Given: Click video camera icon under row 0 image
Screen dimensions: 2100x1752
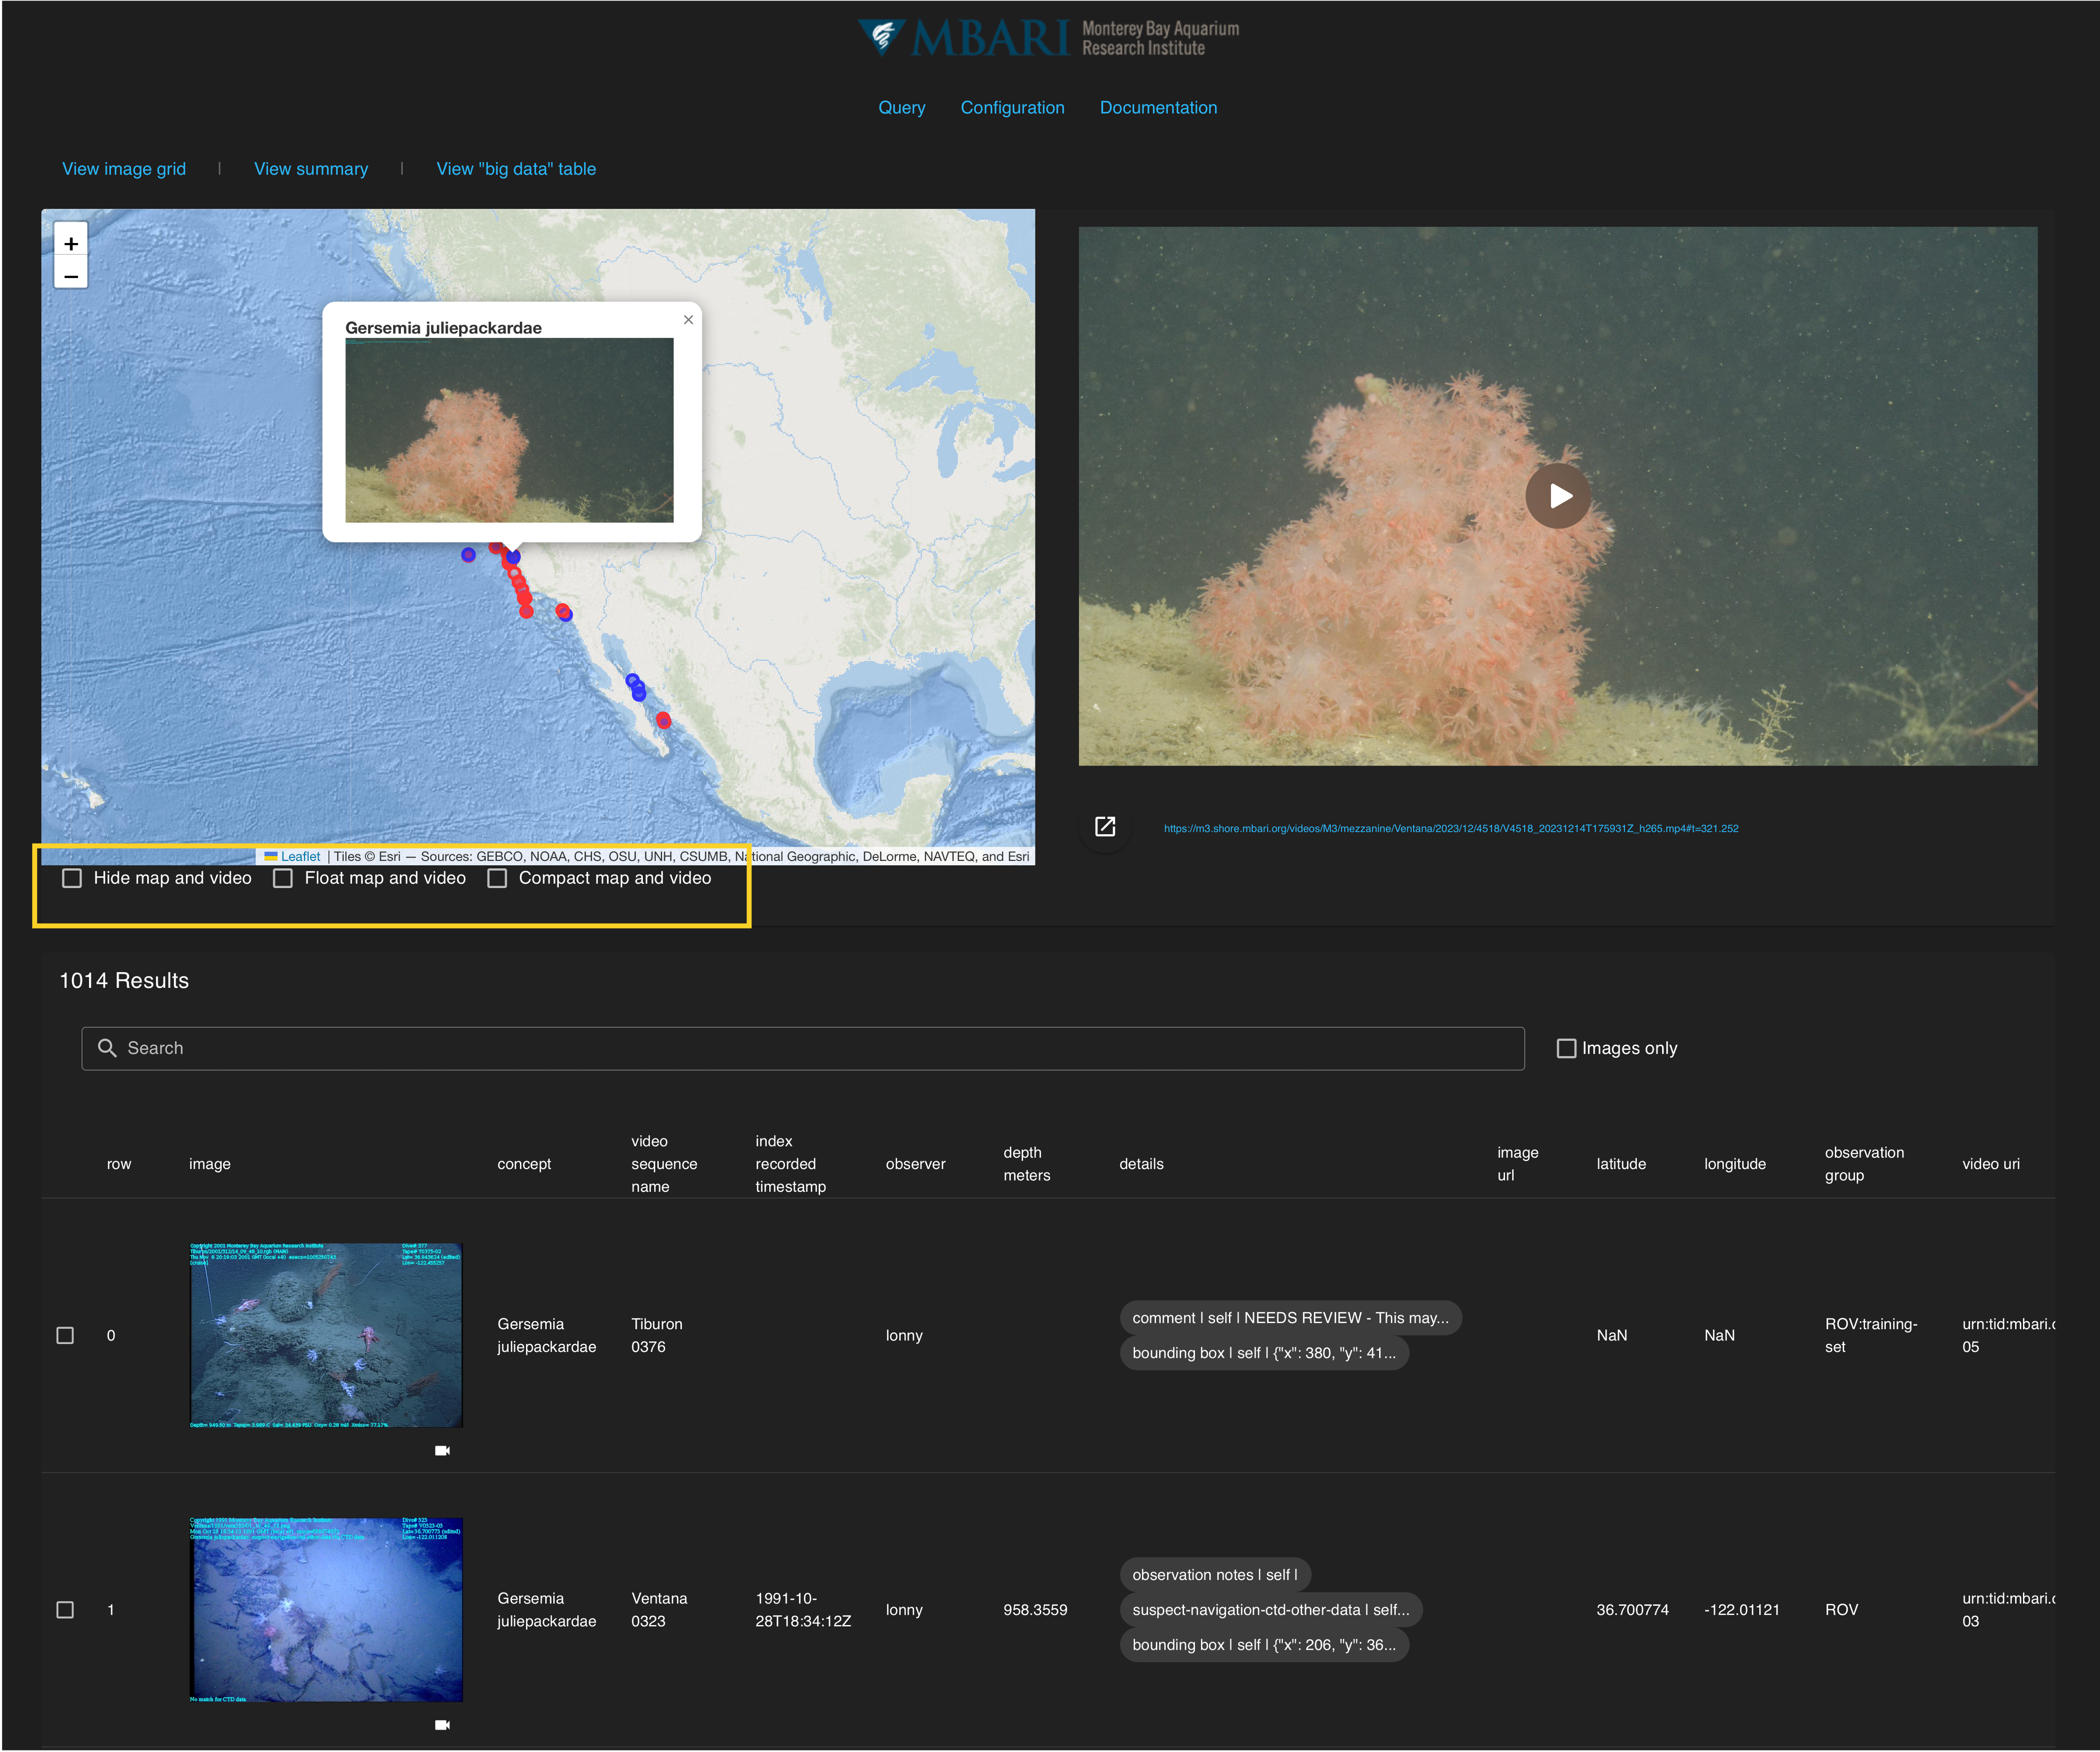Looking at the screenshot, I should pos(442,1450).
